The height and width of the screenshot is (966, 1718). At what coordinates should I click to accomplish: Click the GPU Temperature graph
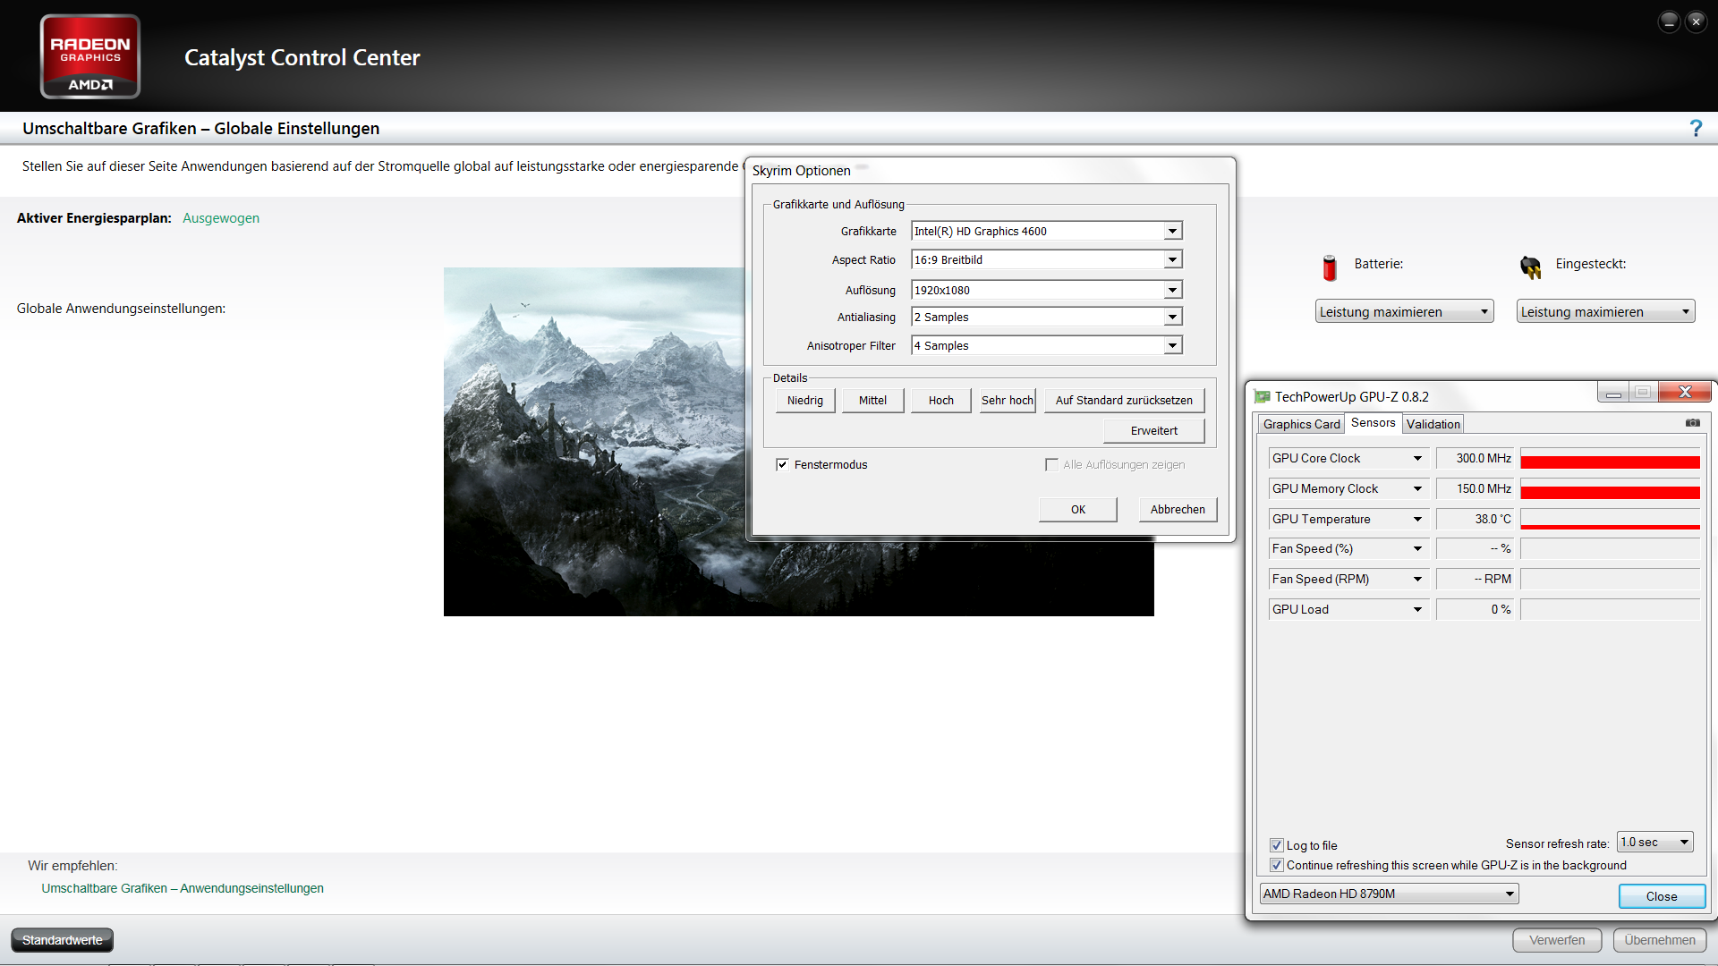(x=1611, y=519)
